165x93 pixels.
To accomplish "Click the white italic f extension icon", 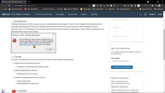I will pos(94,6).
